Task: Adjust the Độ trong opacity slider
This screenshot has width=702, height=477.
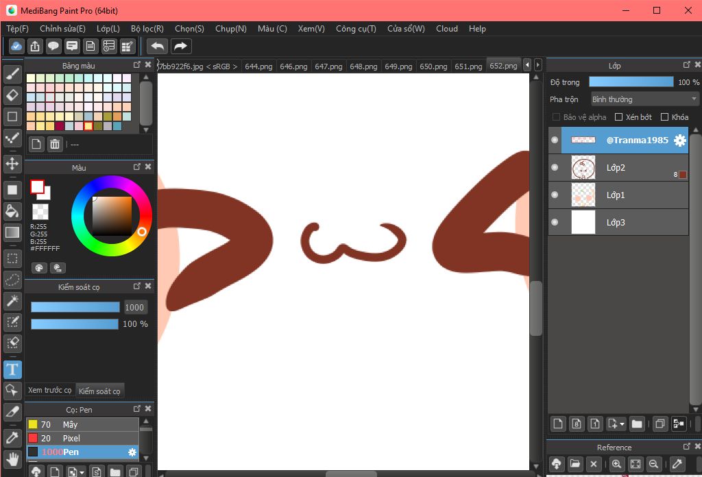Action: [631, 82]
